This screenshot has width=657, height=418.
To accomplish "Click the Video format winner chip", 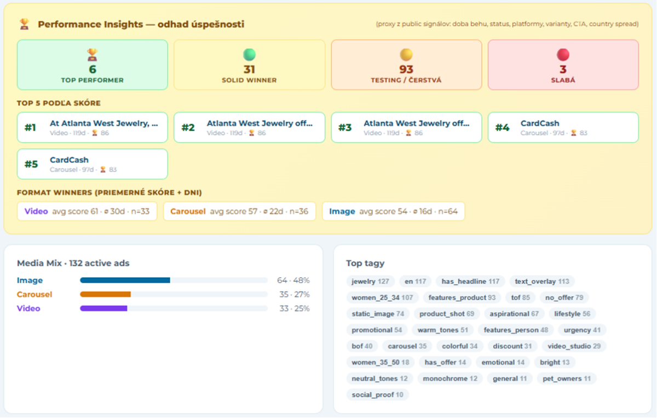I will coord(87,211).
